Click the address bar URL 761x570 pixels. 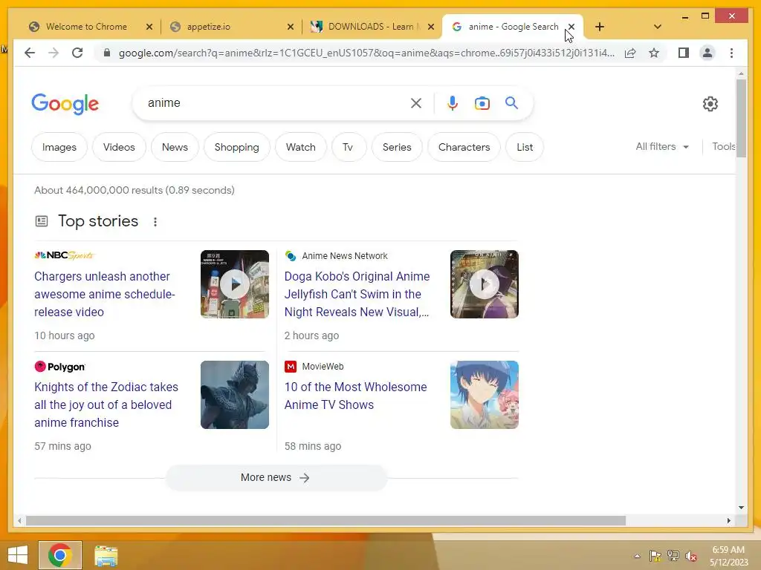point(366,53)
